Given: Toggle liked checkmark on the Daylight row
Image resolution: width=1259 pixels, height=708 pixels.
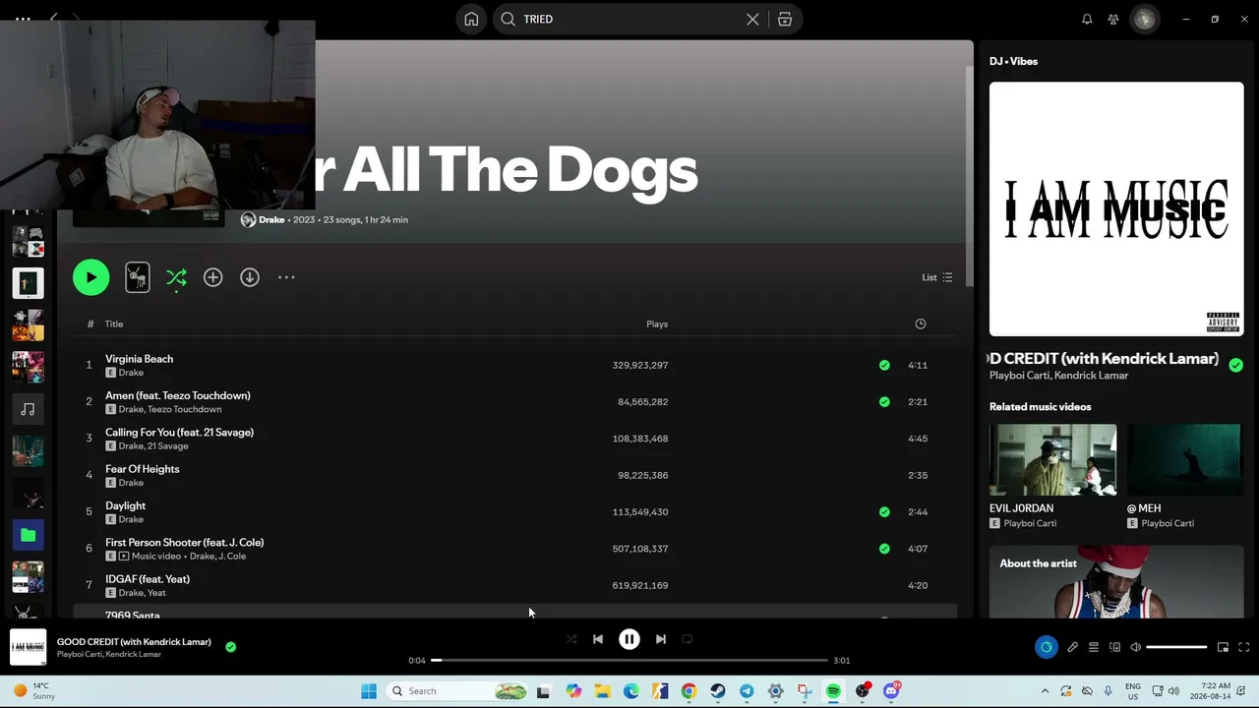Looking at the screenshot, I should pyautogui.click(x=884, y=511).
